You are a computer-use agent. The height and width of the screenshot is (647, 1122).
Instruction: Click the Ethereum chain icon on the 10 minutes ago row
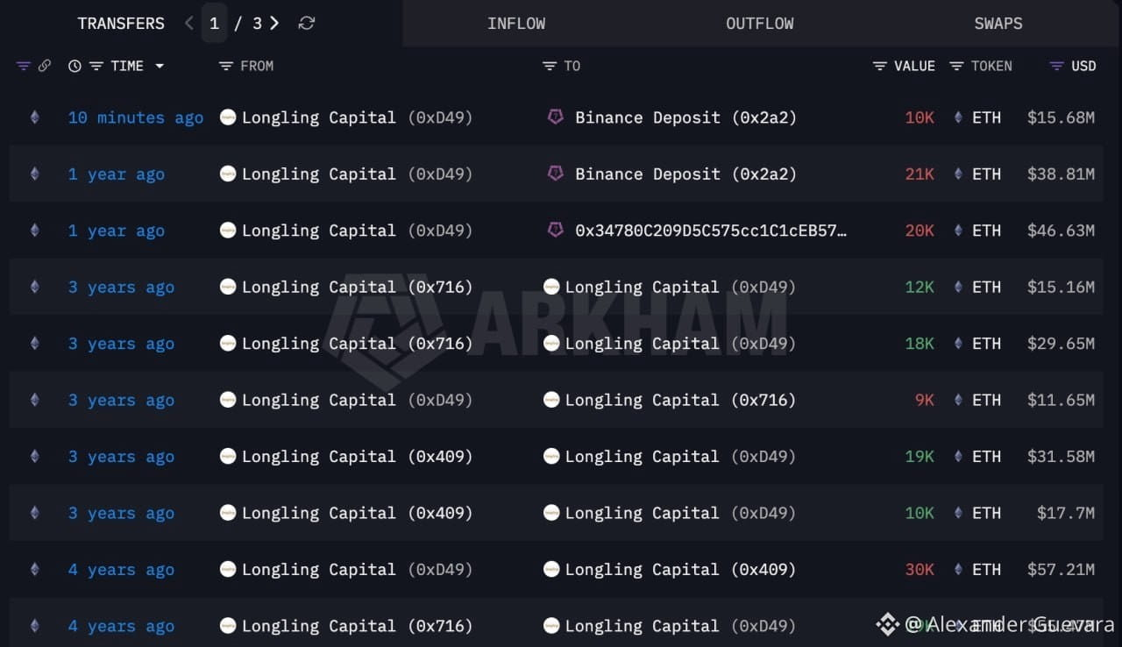tap(35, 117)
